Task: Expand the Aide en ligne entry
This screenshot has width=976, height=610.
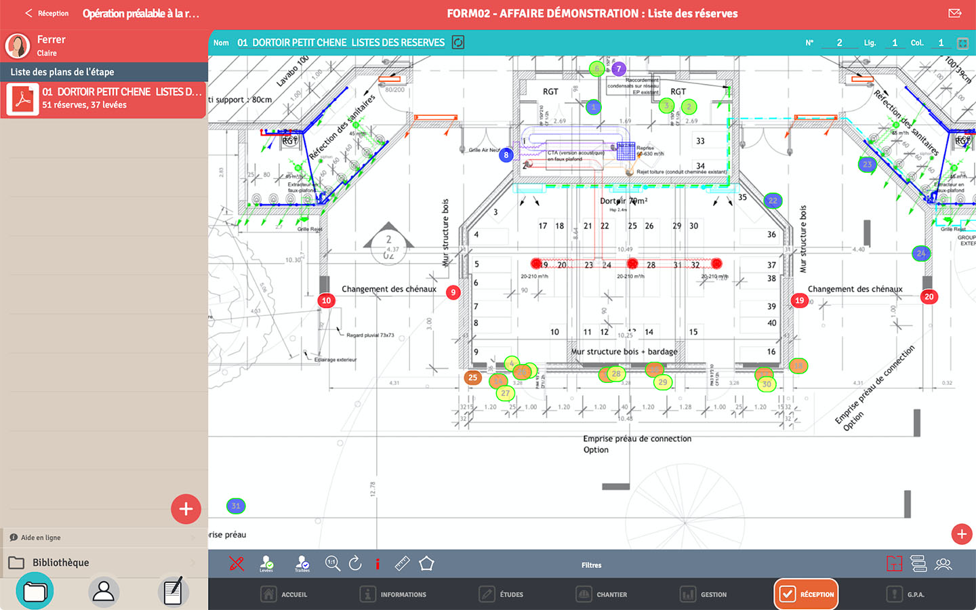Action: coord(104,537)
